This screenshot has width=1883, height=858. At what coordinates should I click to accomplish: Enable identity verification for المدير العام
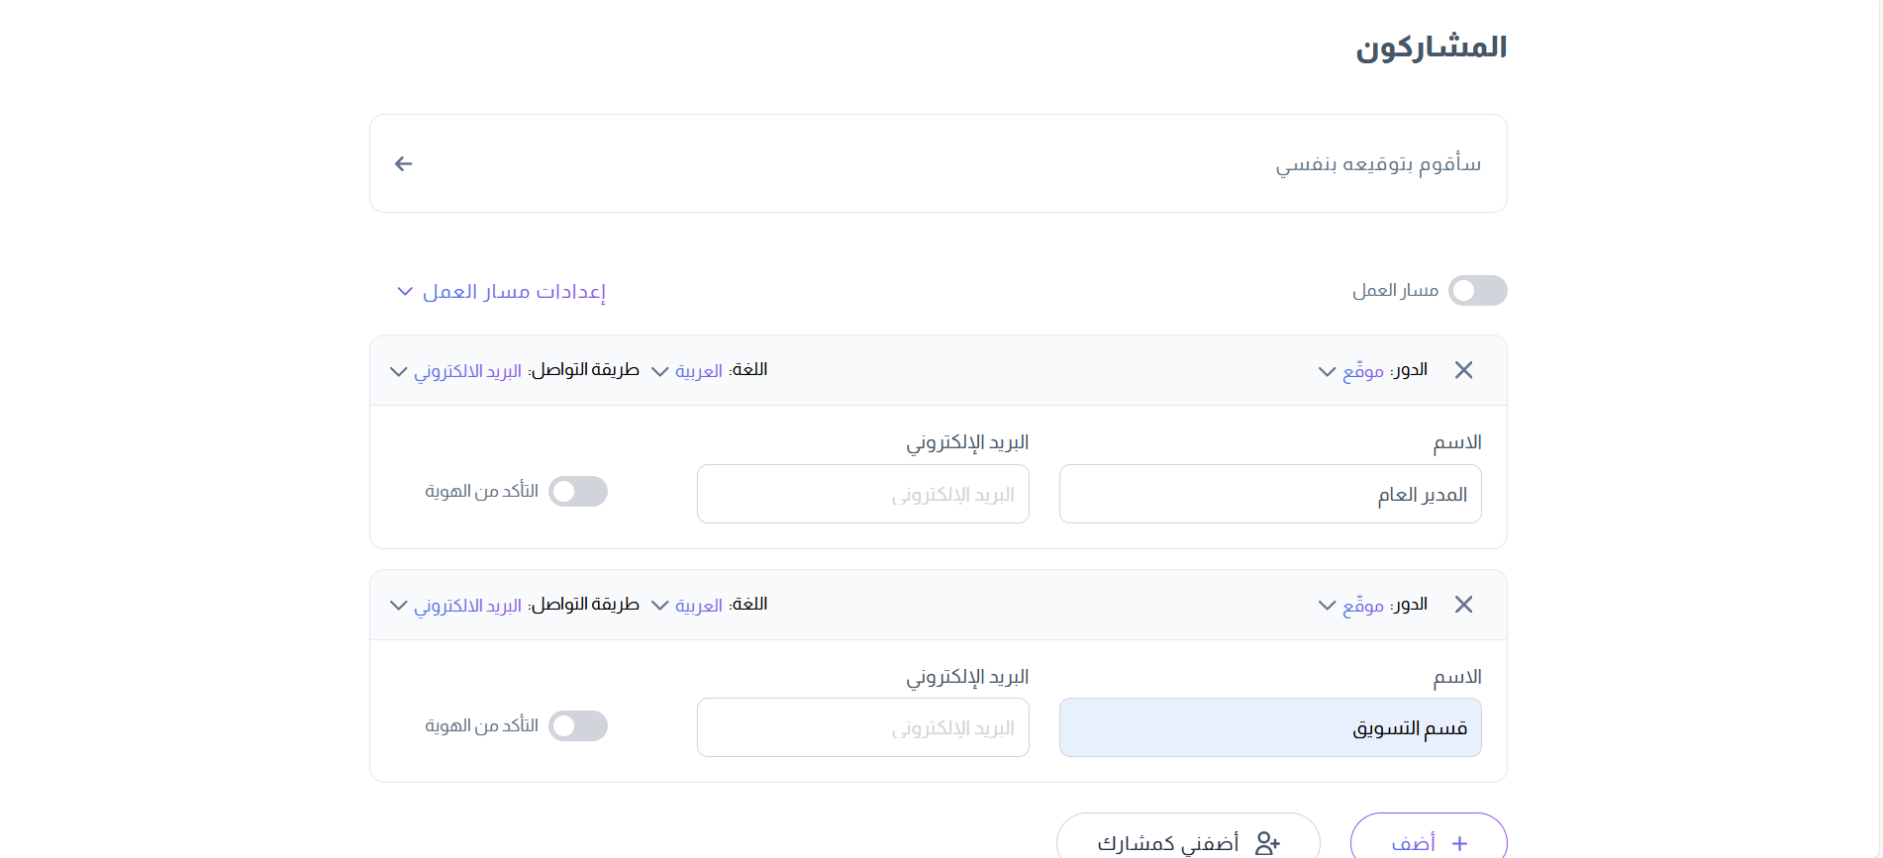[578, 492]
